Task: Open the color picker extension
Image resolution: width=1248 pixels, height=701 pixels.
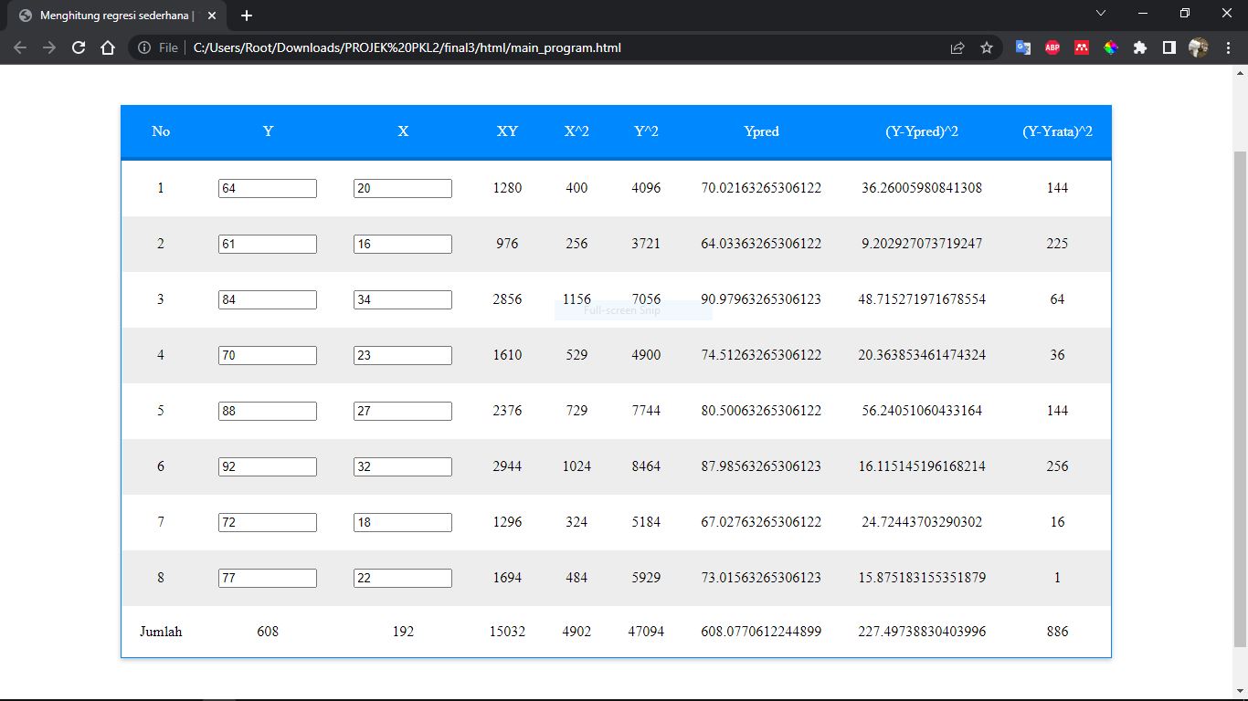Action: (x=1111, y=47)
